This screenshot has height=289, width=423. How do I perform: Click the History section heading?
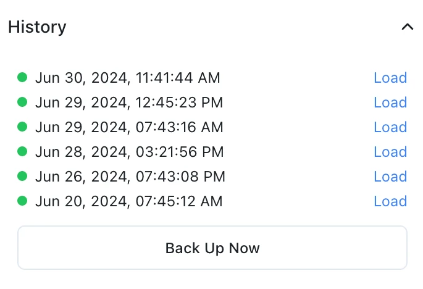click(x=37, y=27)
